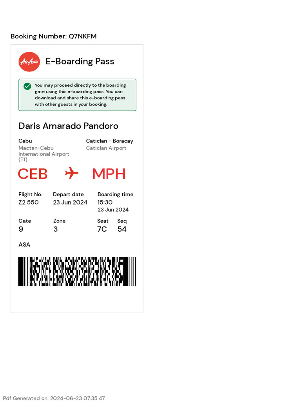Select the gate number 9

pos(21,229)
